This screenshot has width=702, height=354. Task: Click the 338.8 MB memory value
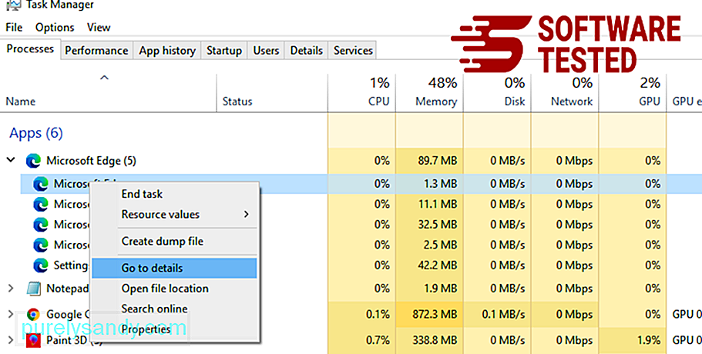(435, 340)
